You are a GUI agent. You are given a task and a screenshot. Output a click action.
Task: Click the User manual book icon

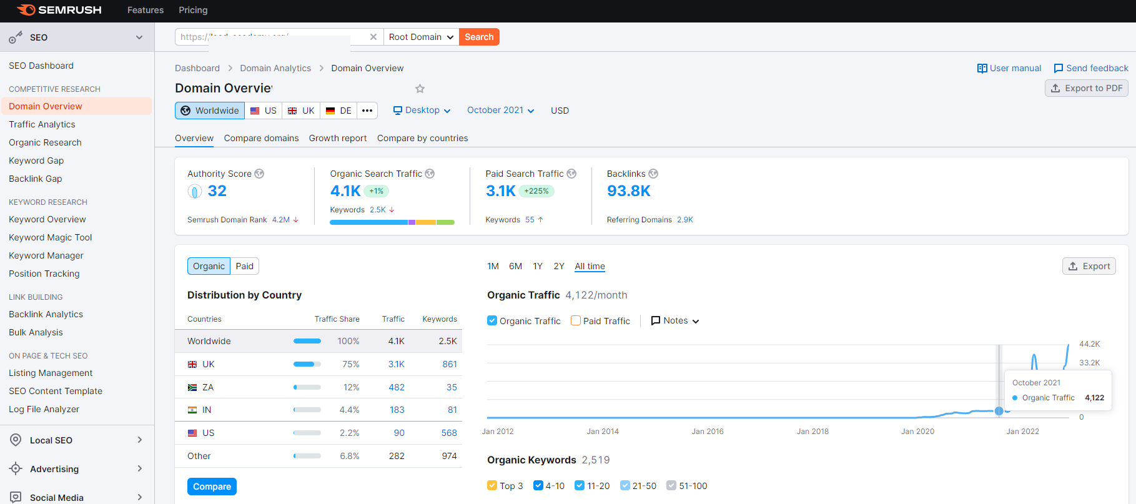pyautogui.click(x=982, y=68)
